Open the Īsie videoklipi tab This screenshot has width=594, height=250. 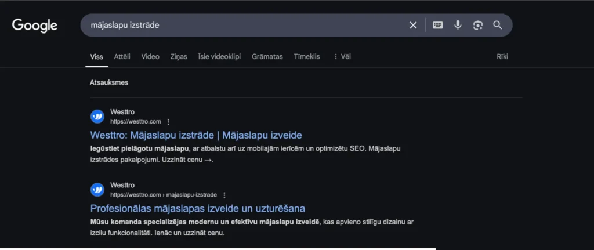219,57
